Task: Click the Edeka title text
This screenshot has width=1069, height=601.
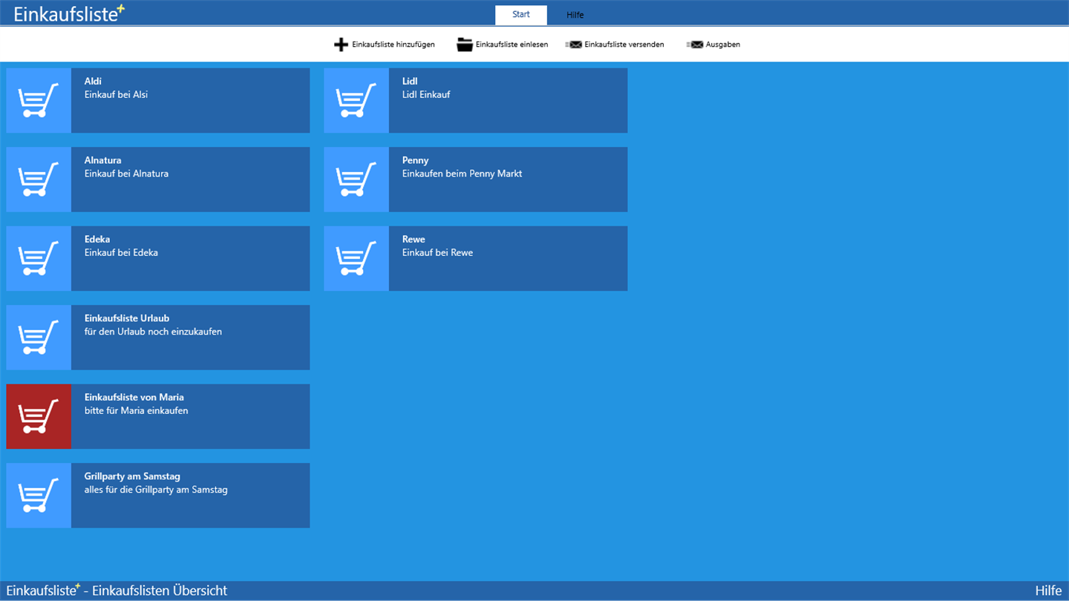Action: [x=97, y=239]
